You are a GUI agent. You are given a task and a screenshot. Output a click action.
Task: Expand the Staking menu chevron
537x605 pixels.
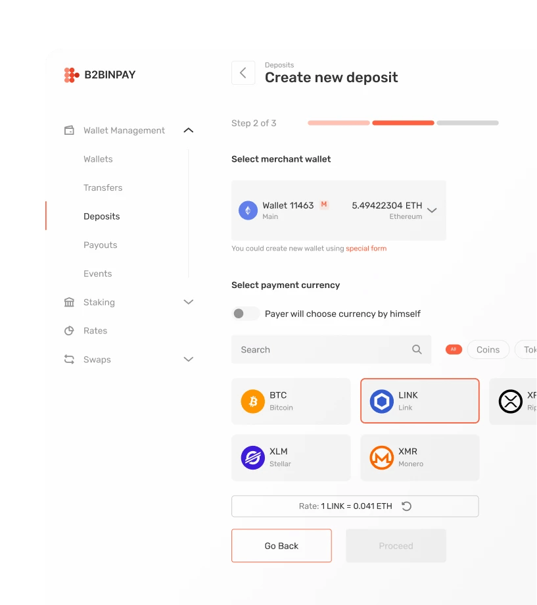pyautogui.click(x=188, y=302)
